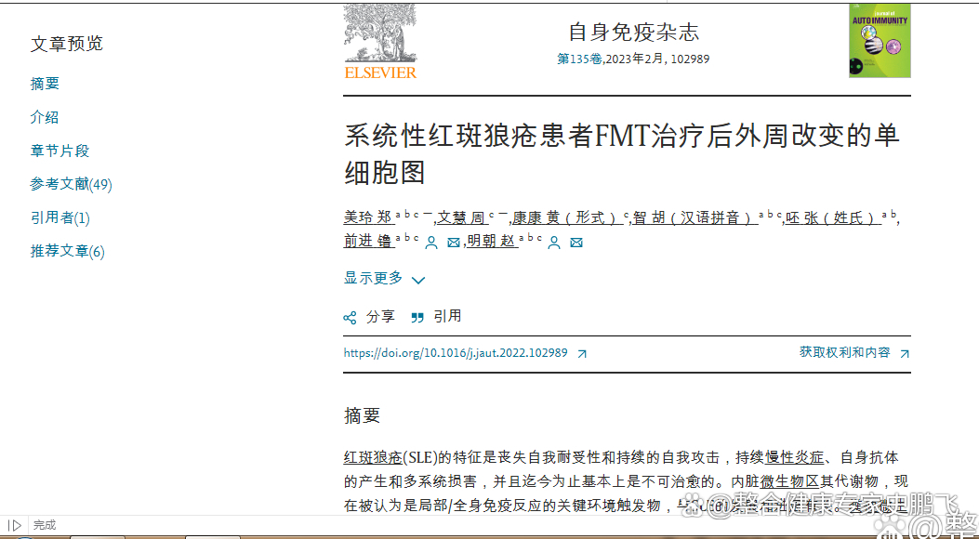The image size is (979, 539).
Task: Open the 介绍 section in sidebar
Action: click(x=44, y=116)
